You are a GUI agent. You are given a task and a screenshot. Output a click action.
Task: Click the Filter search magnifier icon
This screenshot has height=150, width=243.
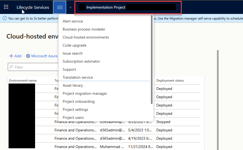11,67
